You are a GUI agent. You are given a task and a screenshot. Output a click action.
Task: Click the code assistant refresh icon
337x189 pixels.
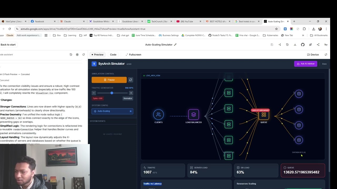83,55
